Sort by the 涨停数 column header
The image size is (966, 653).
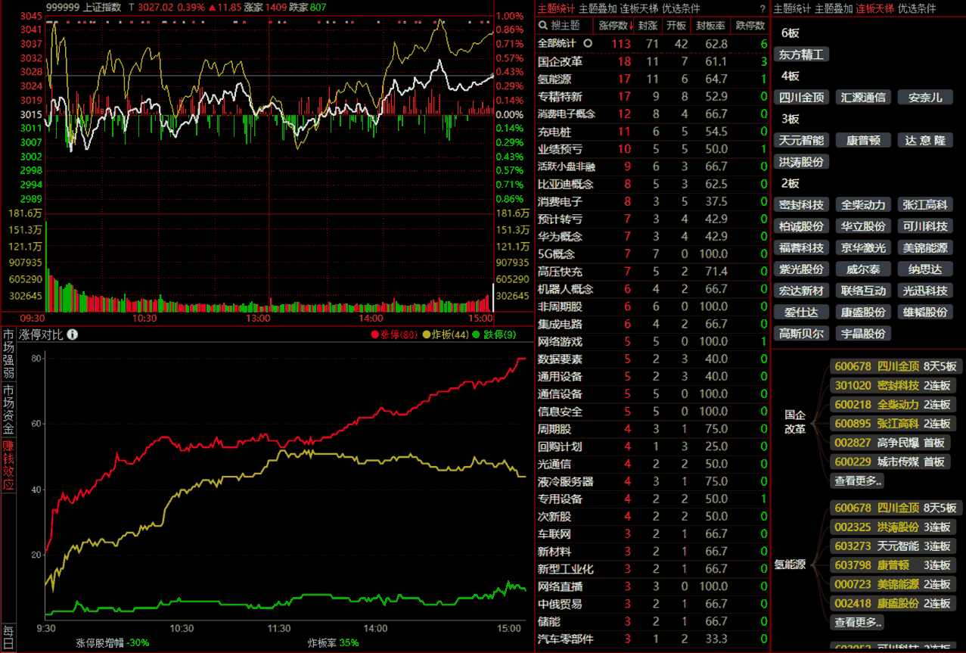(x=615, y=26)
